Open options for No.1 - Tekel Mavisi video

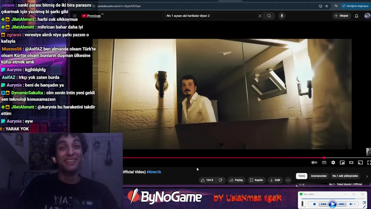[370, 184]
